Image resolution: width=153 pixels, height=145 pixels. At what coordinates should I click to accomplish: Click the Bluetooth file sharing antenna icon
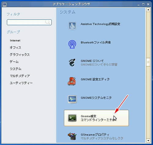coord(72,44)
